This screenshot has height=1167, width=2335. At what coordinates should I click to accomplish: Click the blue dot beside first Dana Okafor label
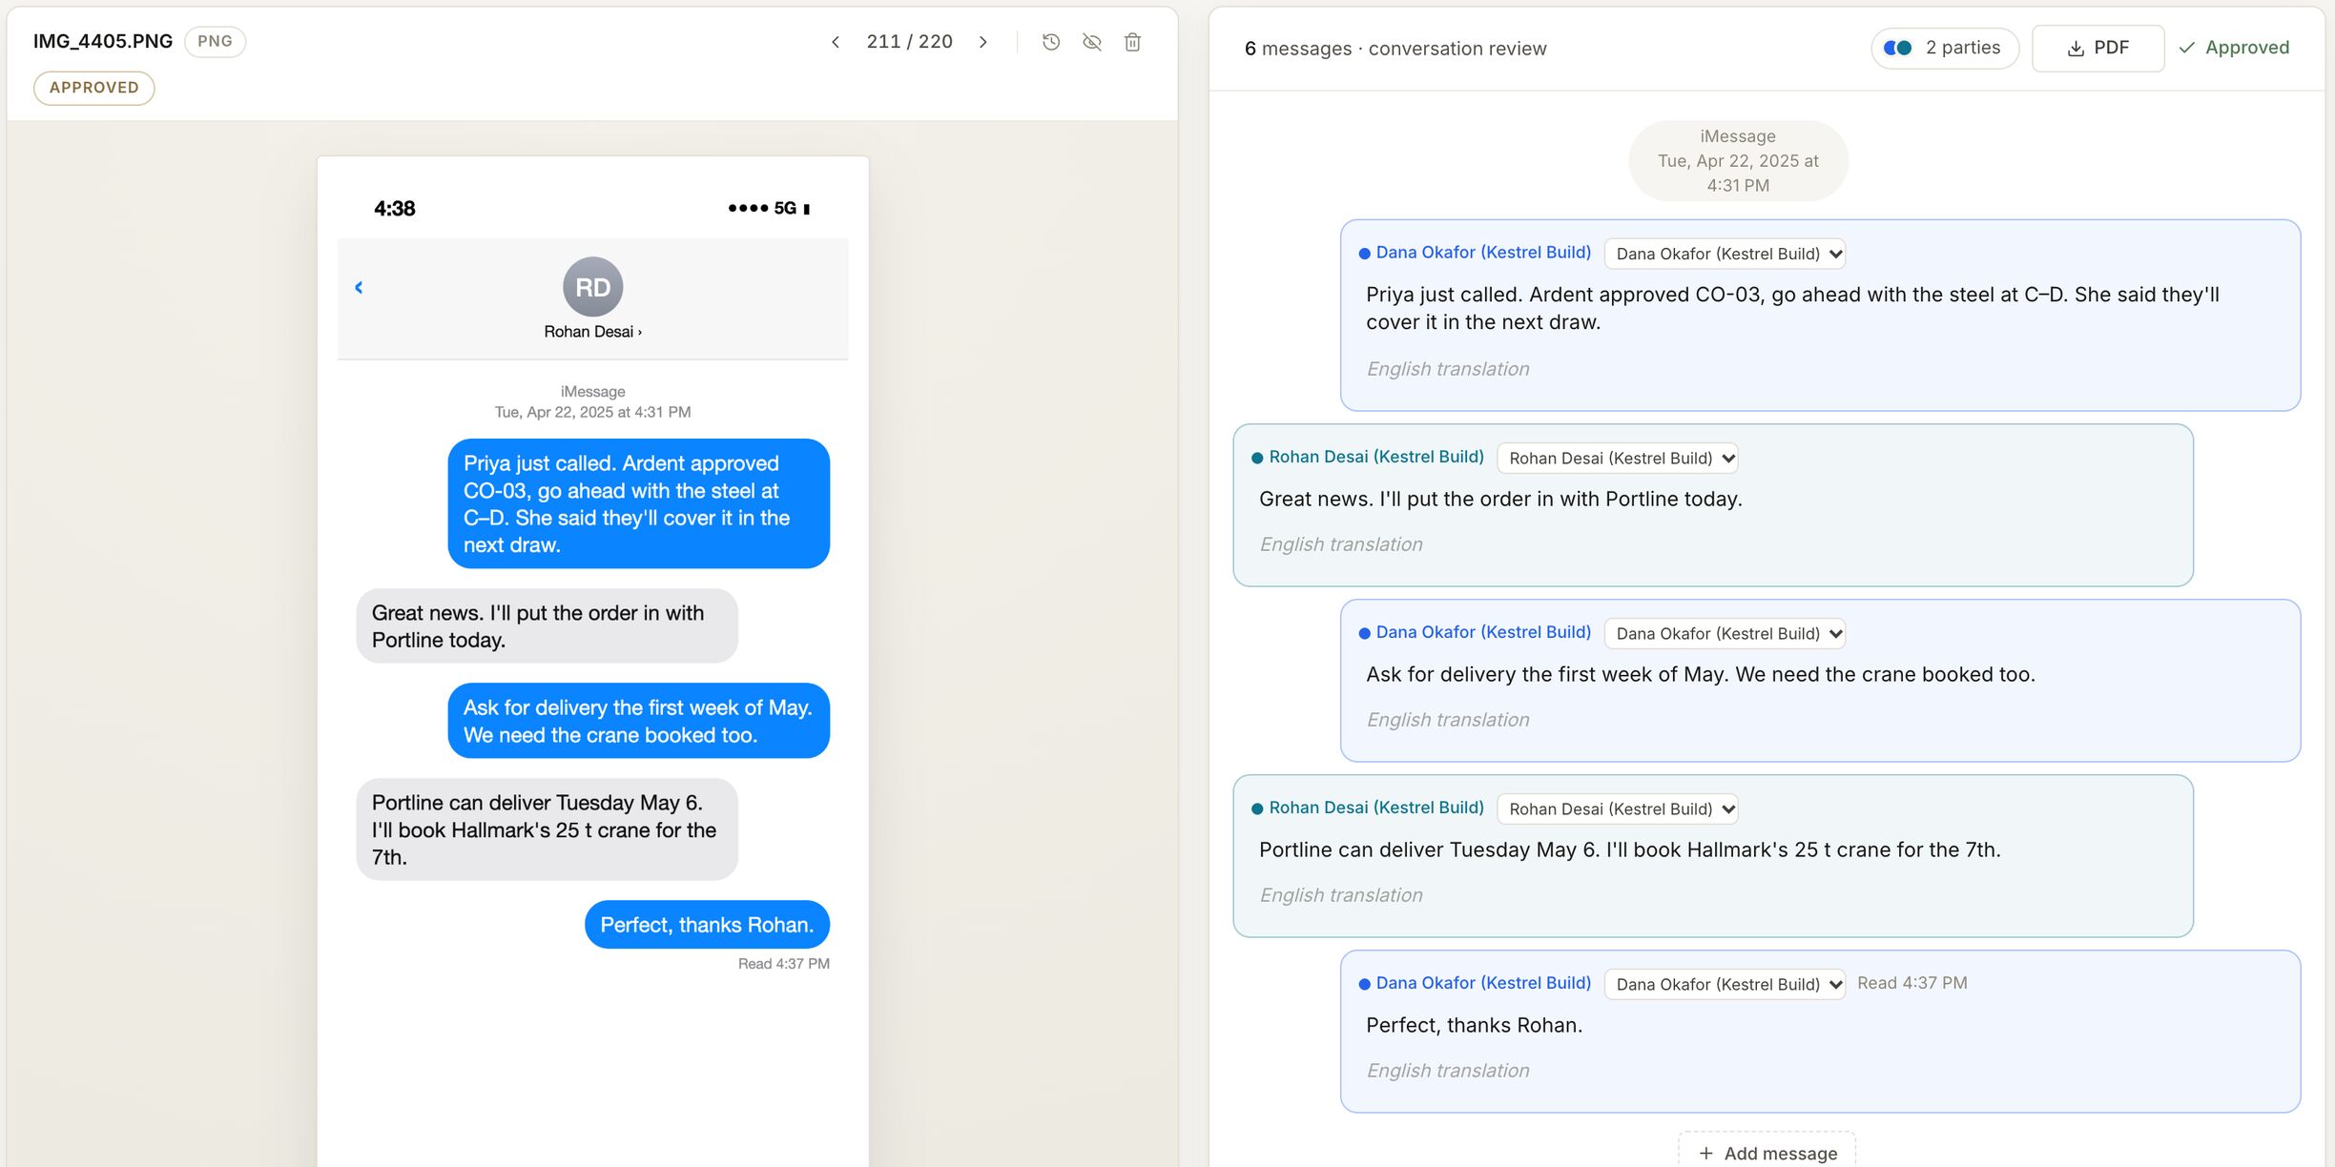(x=1364, y=254)
